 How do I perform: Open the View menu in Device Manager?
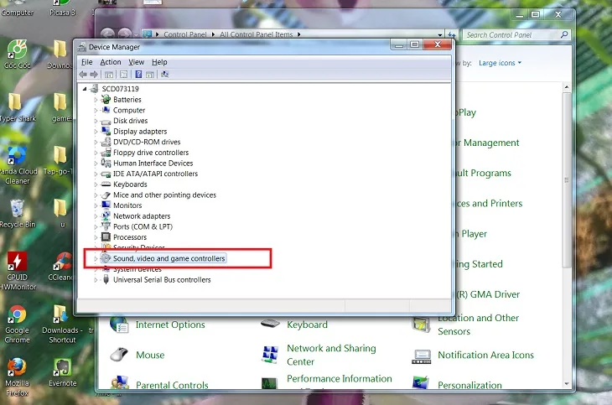[x=136, y=62]
